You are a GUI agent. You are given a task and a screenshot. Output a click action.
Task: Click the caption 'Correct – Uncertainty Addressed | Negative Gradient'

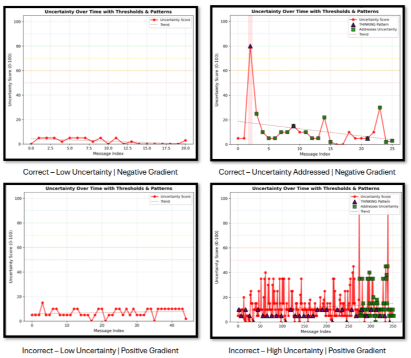pyautogui.click(x=307, y=172)
